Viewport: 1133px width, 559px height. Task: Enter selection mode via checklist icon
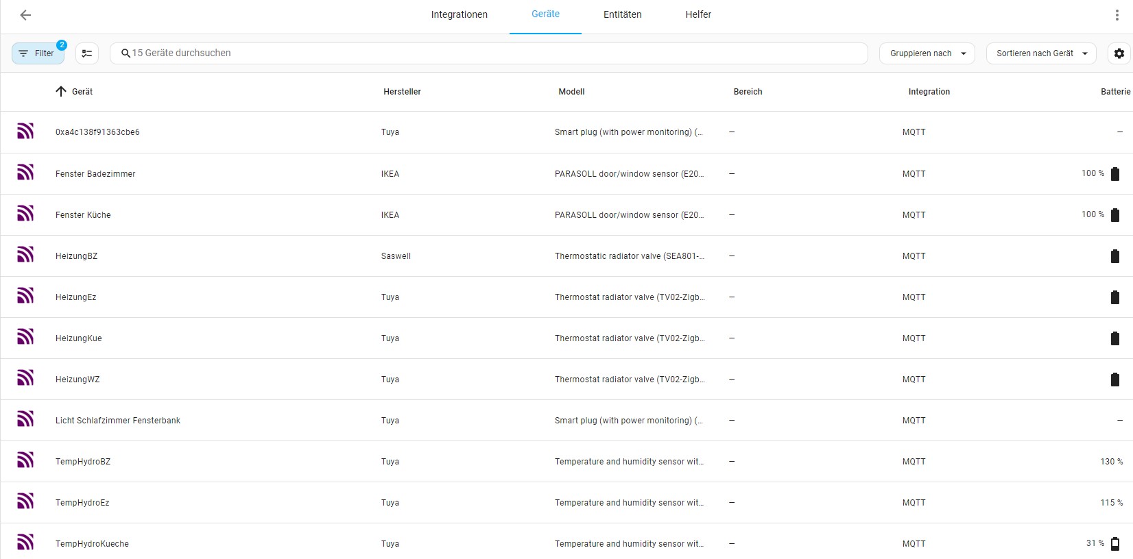(x=87, y=53)
